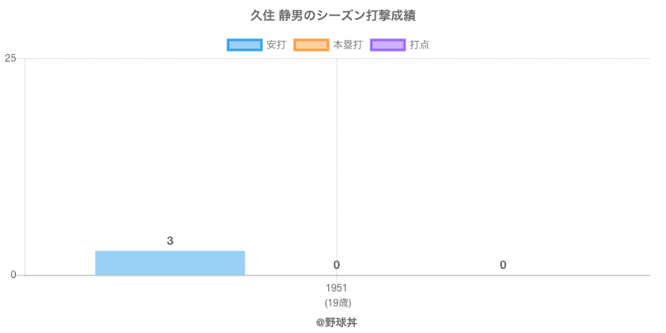
Task: Click the y-axis label 0
Action: click(13, 275)
